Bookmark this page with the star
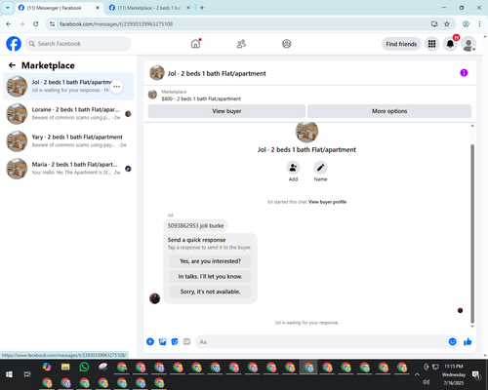 [x=447, y=24]
